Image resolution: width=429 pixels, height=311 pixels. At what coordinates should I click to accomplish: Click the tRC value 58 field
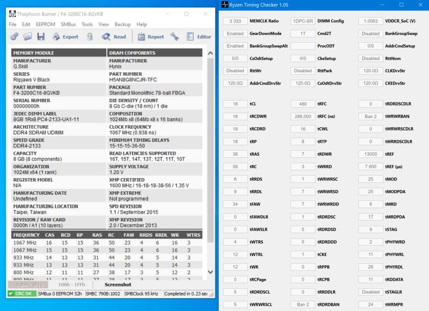coord(235,167)
